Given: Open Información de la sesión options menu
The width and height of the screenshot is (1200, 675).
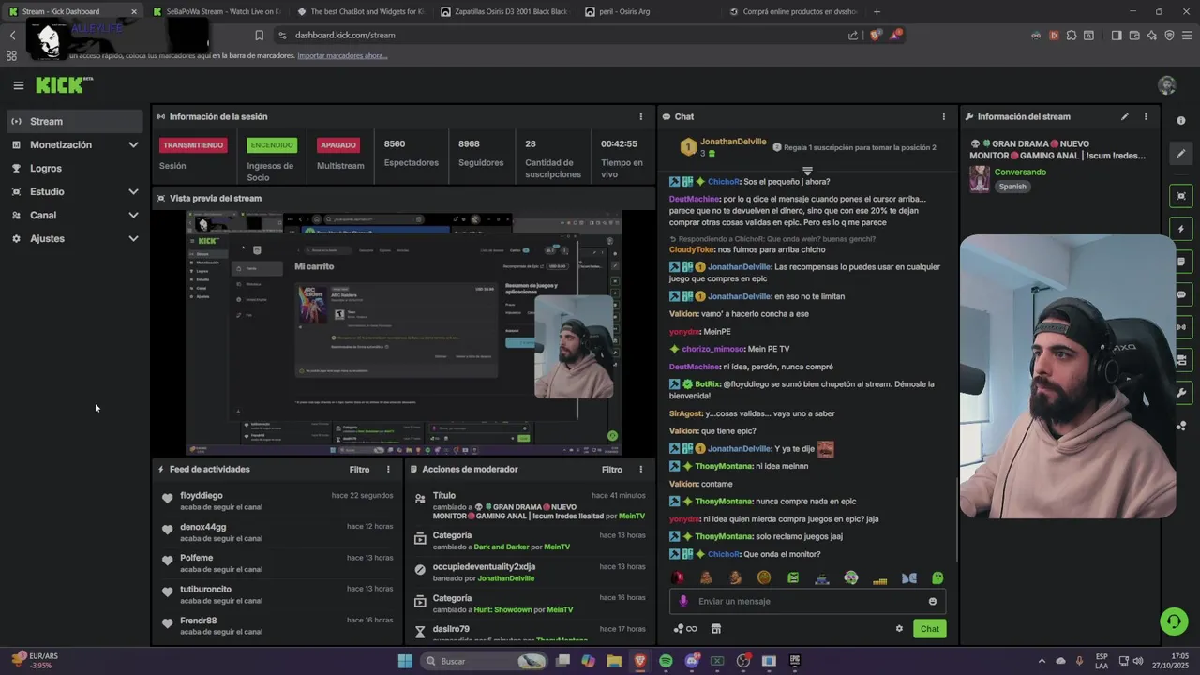Looking at the screenshot, I should [641, 117].
